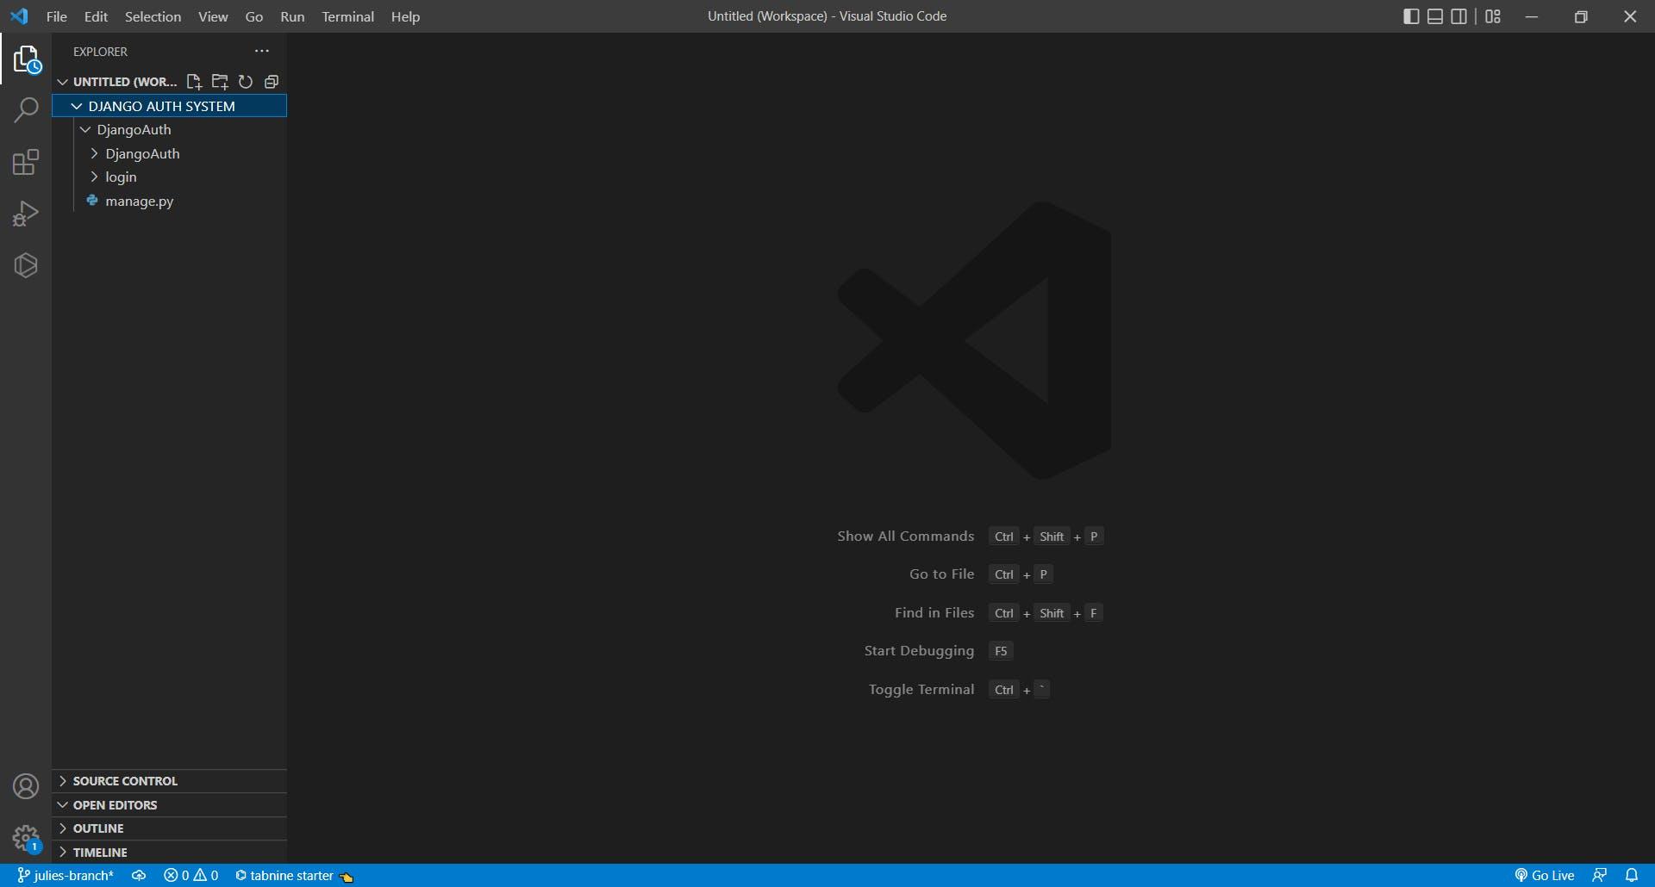Expand the Source Control section
Image resolution: width=1655 pixels, height=887 pixels.
pyautogui.click(x=125, y=781)
